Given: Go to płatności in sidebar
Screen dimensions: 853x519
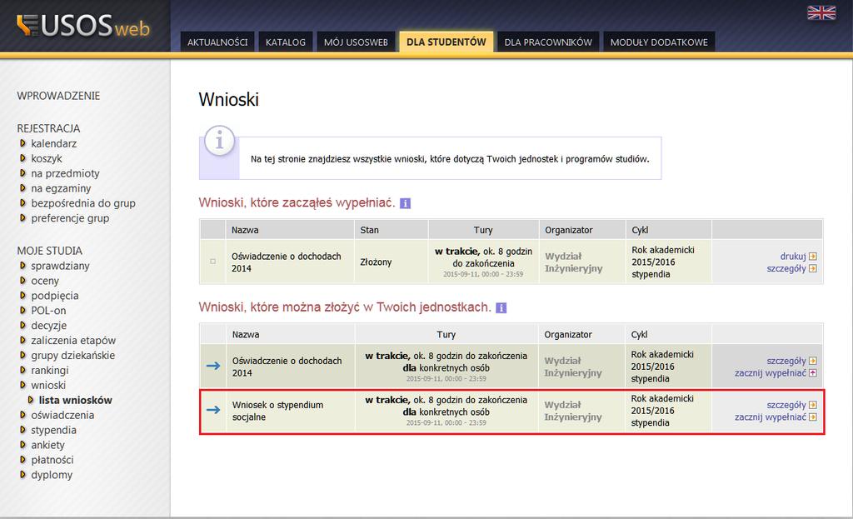Looking at the screenshot, I should tap(52, 460).
